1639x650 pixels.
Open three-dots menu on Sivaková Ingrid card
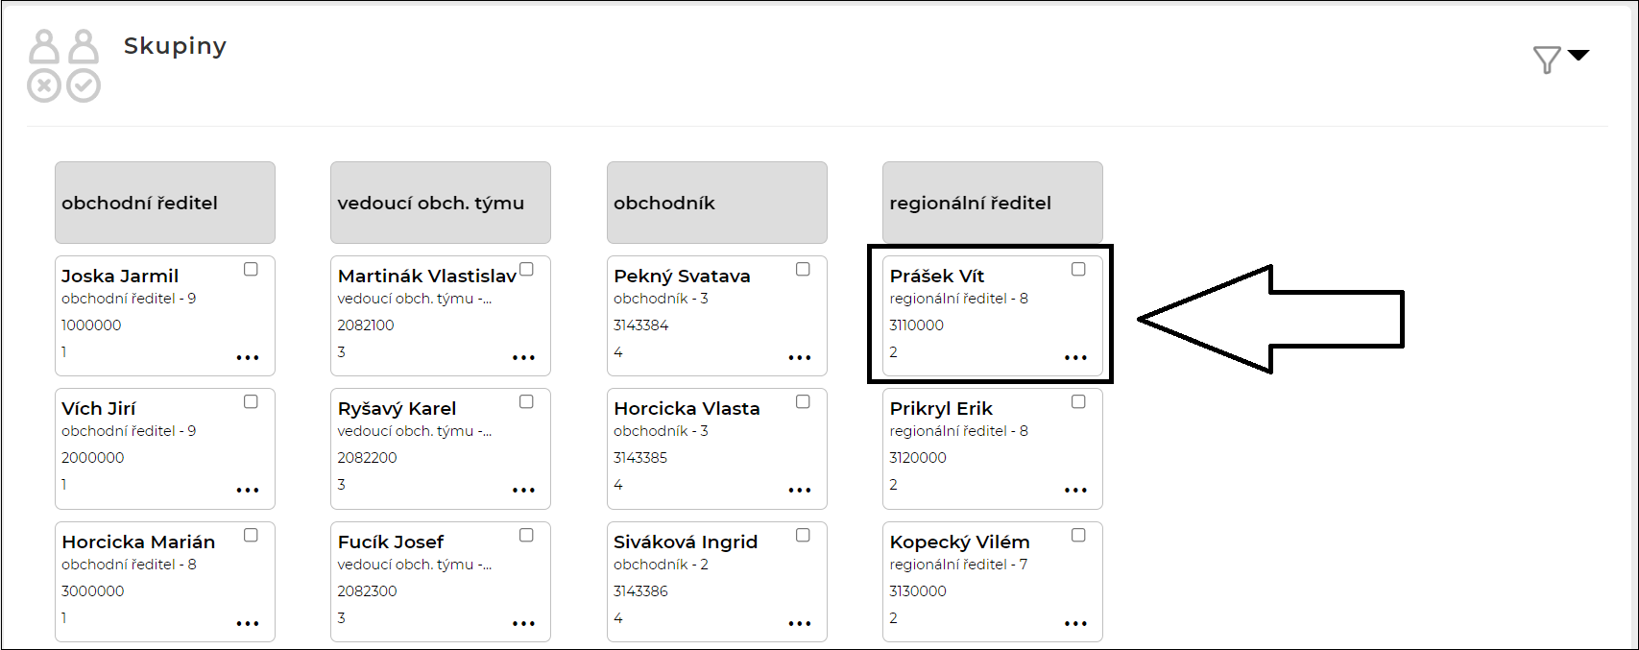(800, 624)
